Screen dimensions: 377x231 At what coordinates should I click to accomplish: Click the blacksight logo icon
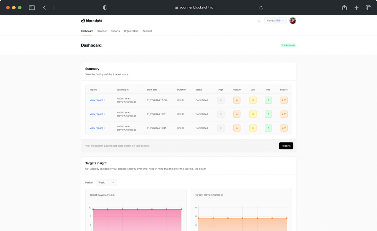pyautogui.click(x=83, y=20)
